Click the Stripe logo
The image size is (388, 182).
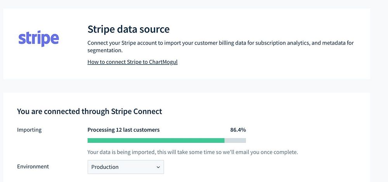pyautogui.click(x=38, y=39)
